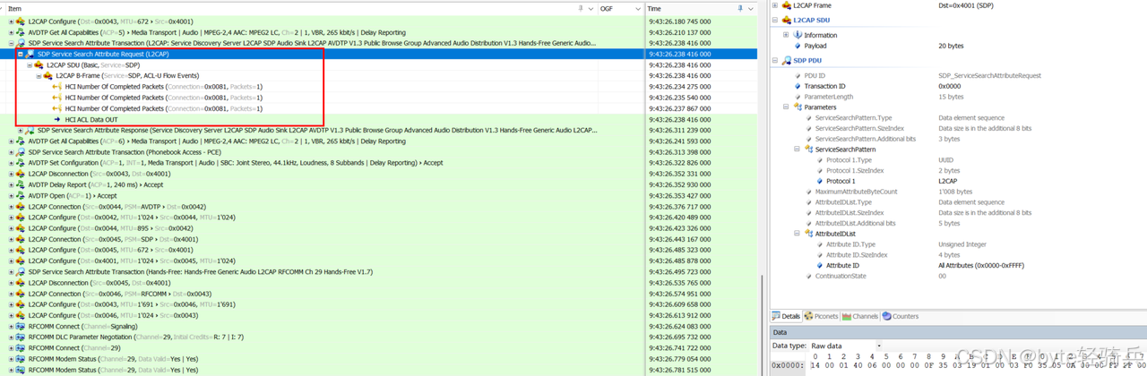Click the L2CAP SDU (Basic, Service=SDP) row icon

point(39,65)
